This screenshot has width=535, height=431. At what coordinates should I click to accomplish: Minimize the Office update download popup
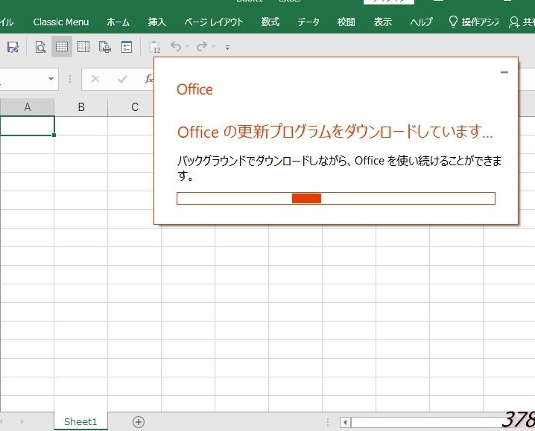504,72
